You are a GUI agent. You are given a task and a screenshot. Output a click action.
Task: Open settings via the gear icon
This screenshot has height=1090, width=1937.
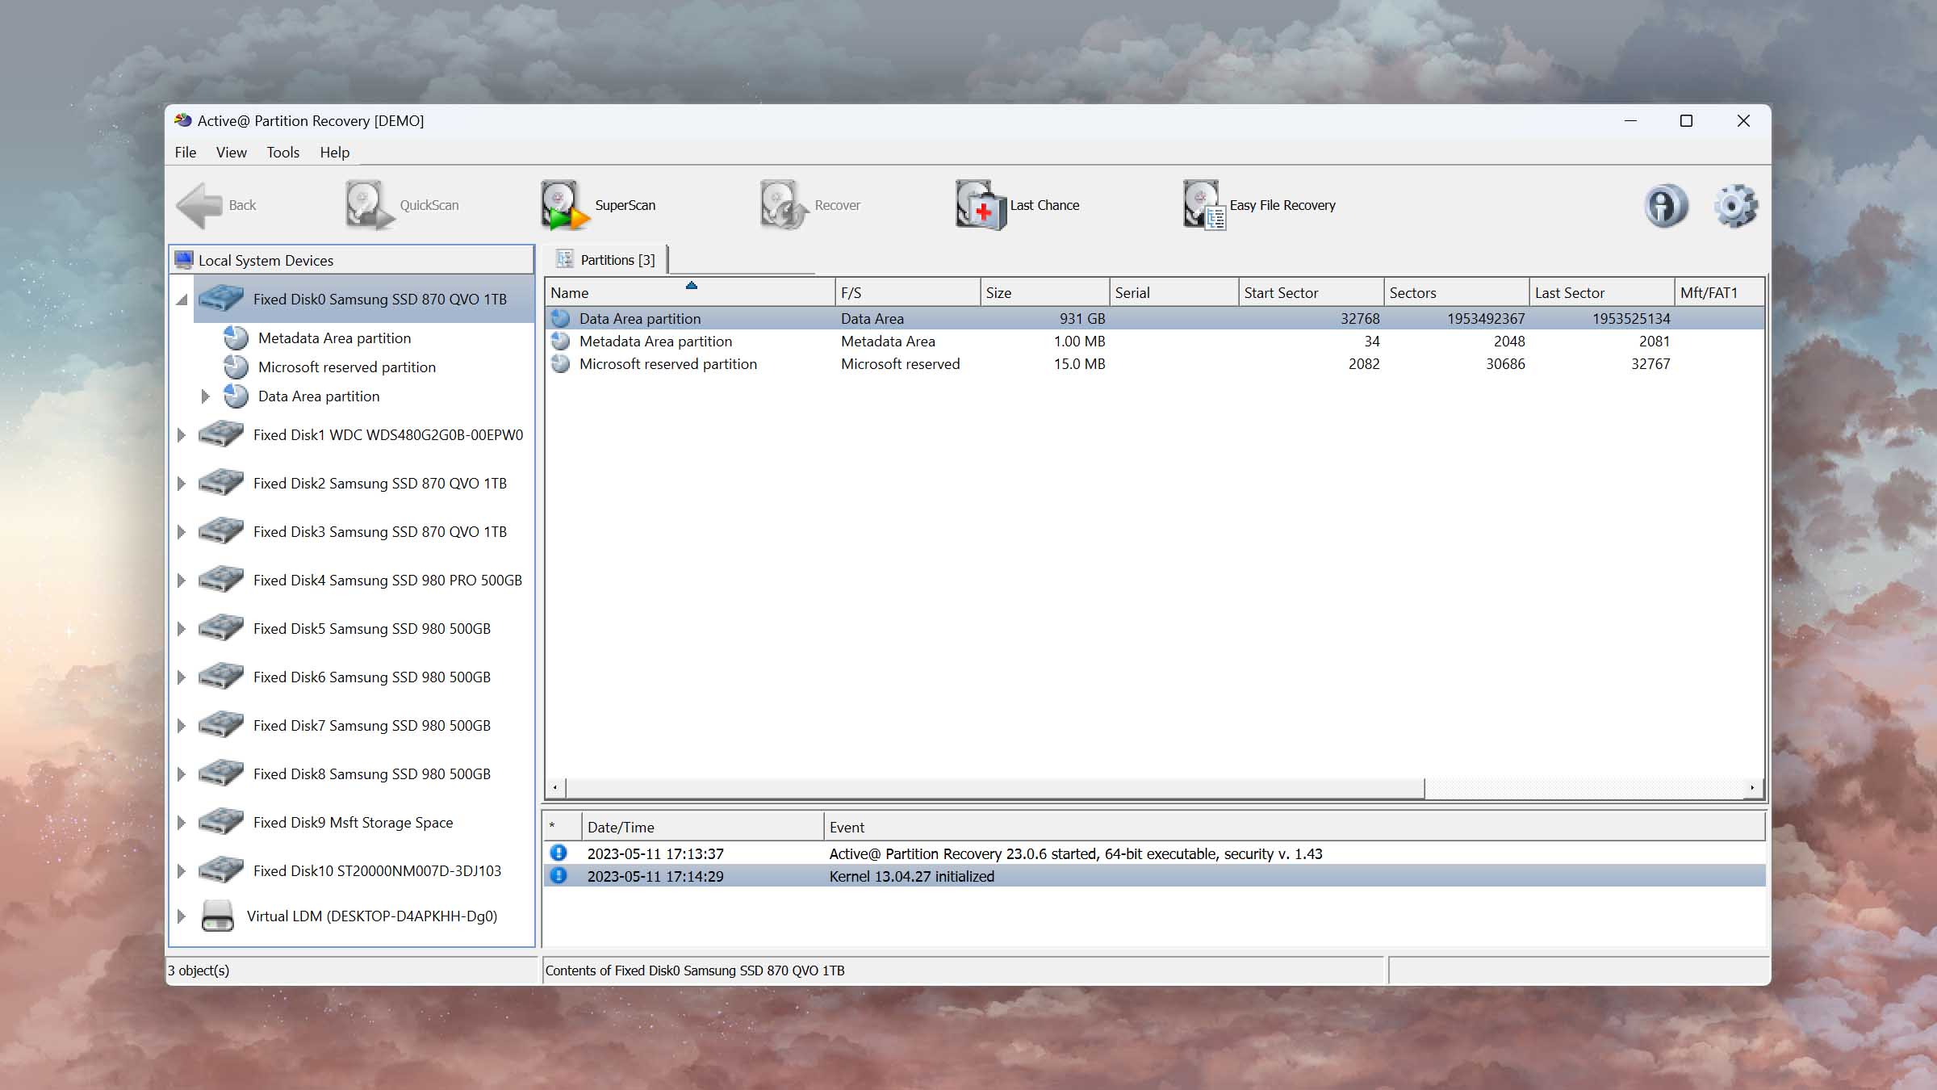1735,205
